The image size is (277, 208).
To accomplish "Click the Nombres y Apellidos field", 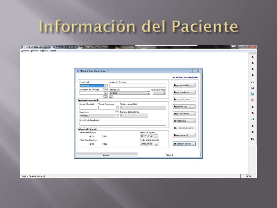I will [x=143, y=107].
